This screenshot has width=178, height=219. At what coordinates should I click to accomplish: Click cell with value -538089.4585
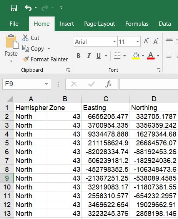coord(154,178)
